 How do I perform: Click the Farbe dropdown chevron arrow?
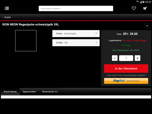tap(96, 33)
